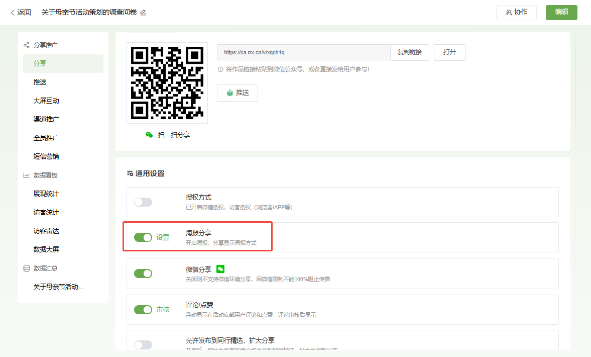The width and height of the screenshot is (591, 357).
Task: Enable the 允许发布到同行精选 switch
Action: (x=143, y=344)
